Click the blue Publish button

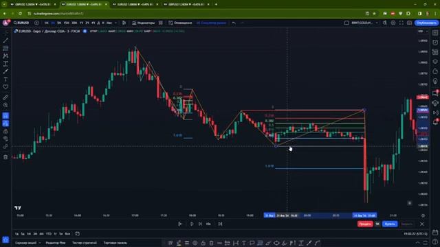click(x=426, y=23)
